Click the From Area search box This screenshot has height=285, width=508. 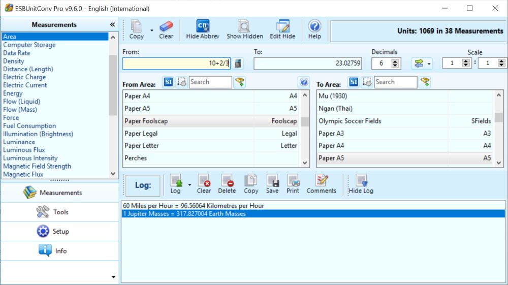pyautogui.click(x=210, y=82)
